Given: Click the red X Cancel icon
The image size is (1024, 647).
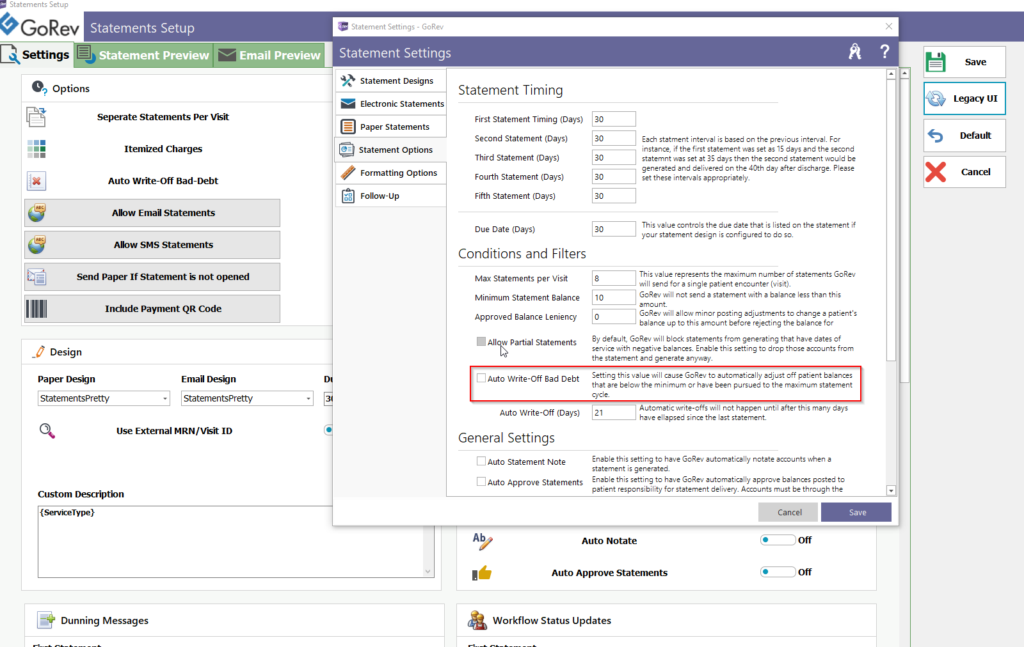Looking at the screenshot, I should [936, 172].
